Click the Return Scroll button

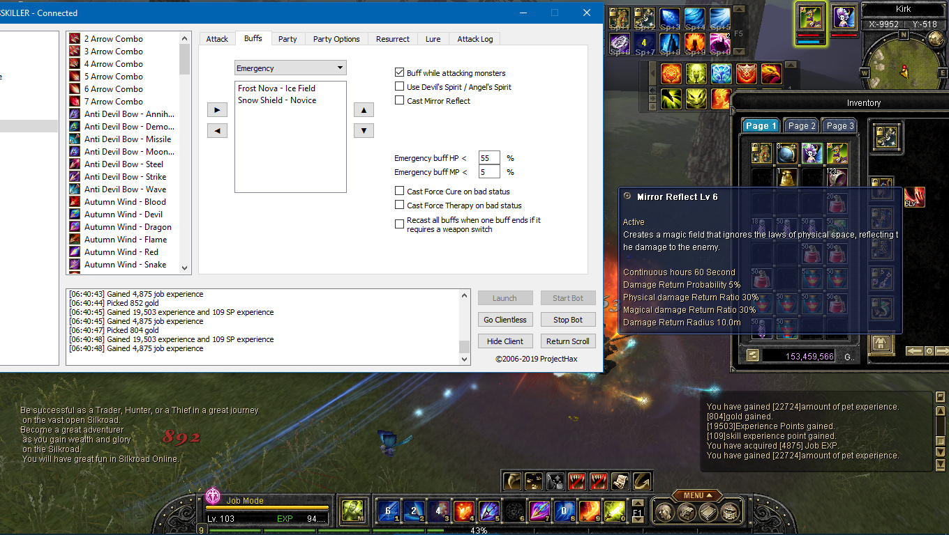(567, 341)
